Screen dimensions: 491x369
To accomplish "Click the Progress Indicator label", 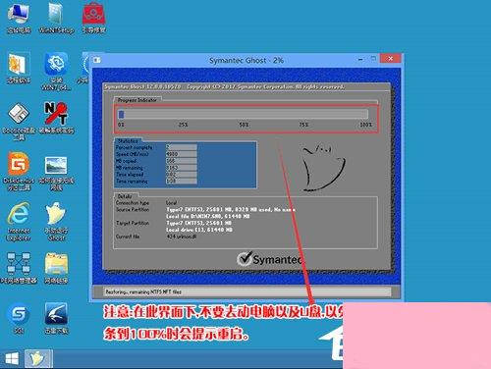I will (x=137, y=100).
